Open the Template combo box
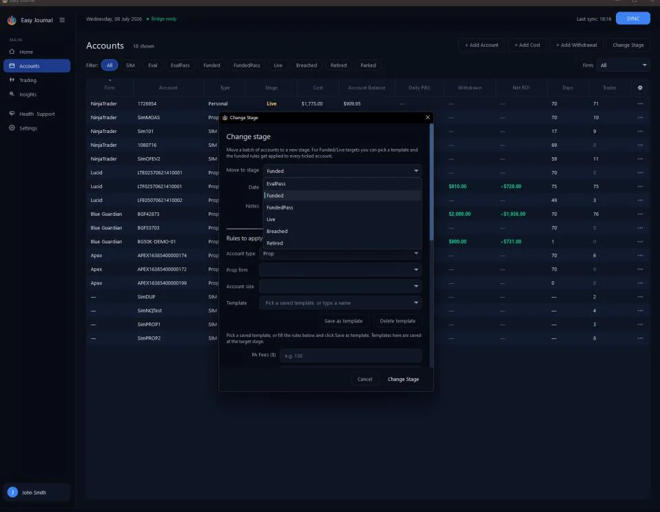Image resolution: width=660 pixels, height=512 pixels. (340, 303)
